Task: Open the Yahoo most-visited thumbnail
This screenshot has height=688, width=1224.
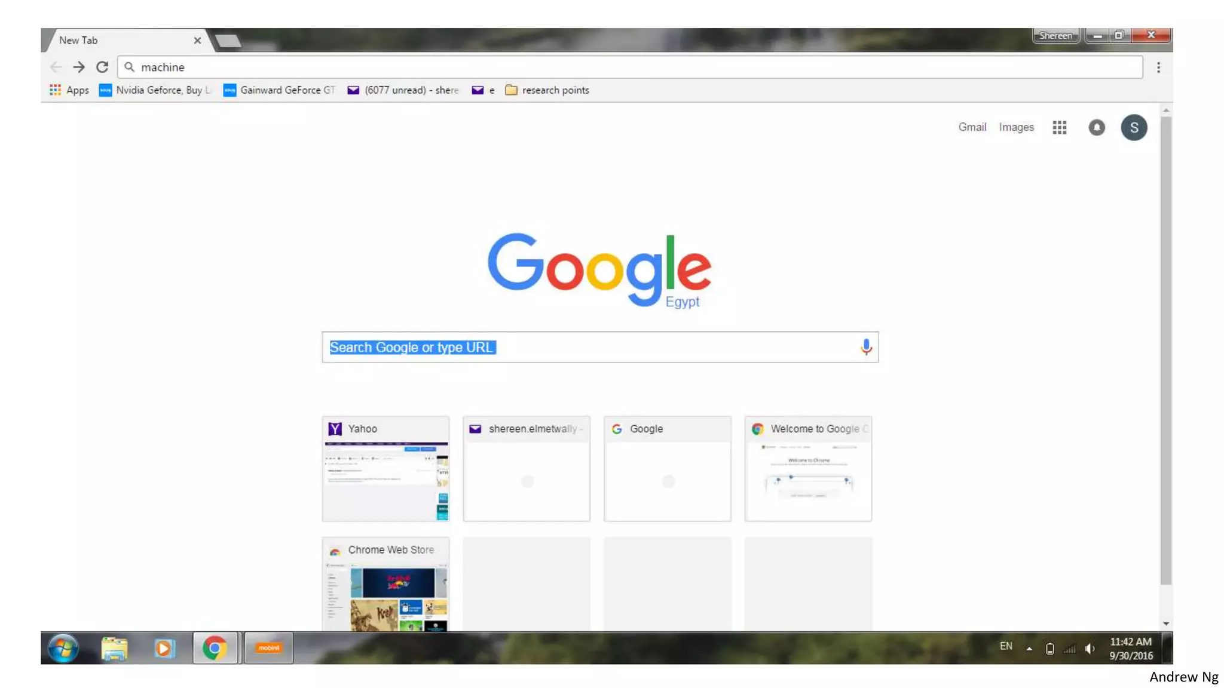Action: [385, 469]
